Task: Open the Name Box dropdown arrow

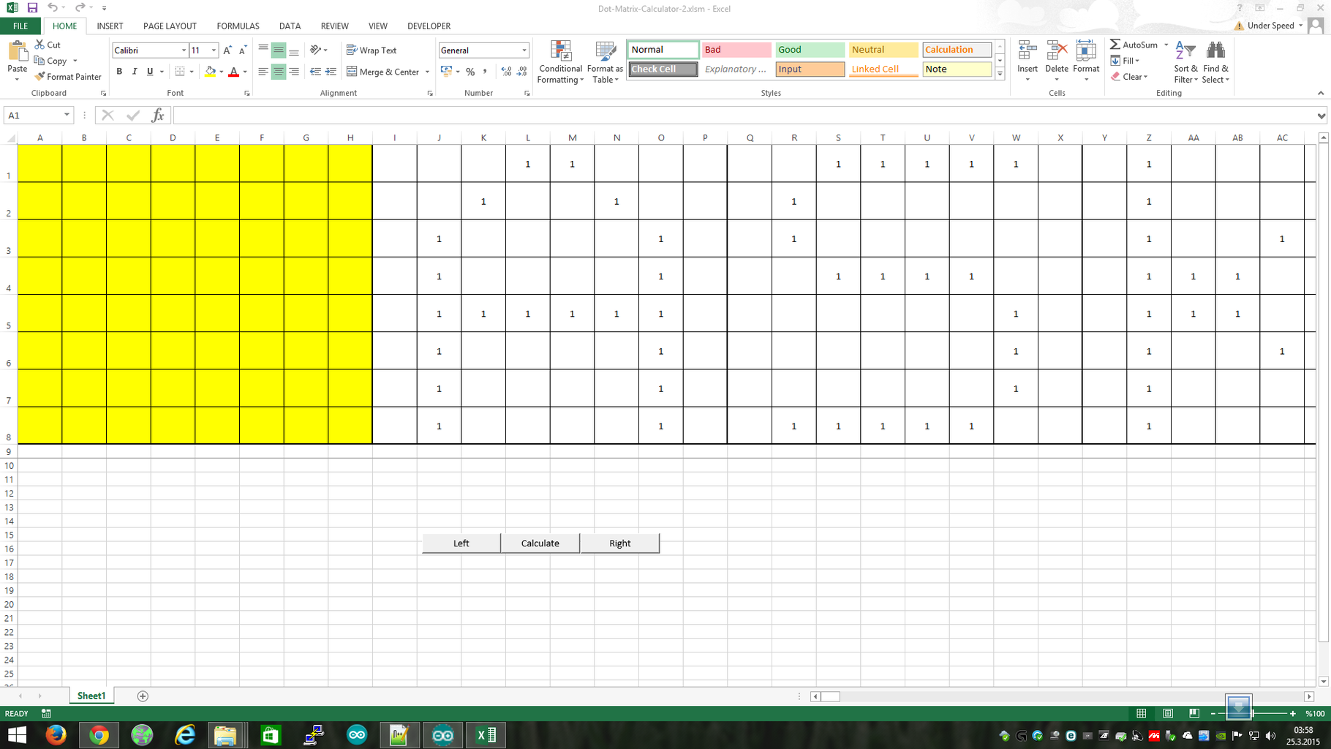Action: pos(67,116)
